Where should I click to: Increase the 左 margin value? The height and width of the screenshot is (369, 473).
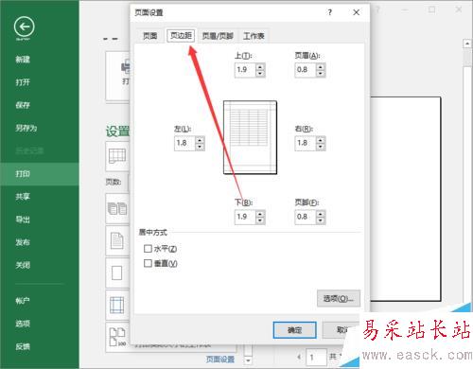(200, 140)
